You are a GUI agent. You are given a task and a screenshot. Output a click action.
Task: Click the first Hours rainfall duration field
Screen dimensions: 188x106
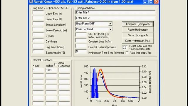tap(38, 70)
